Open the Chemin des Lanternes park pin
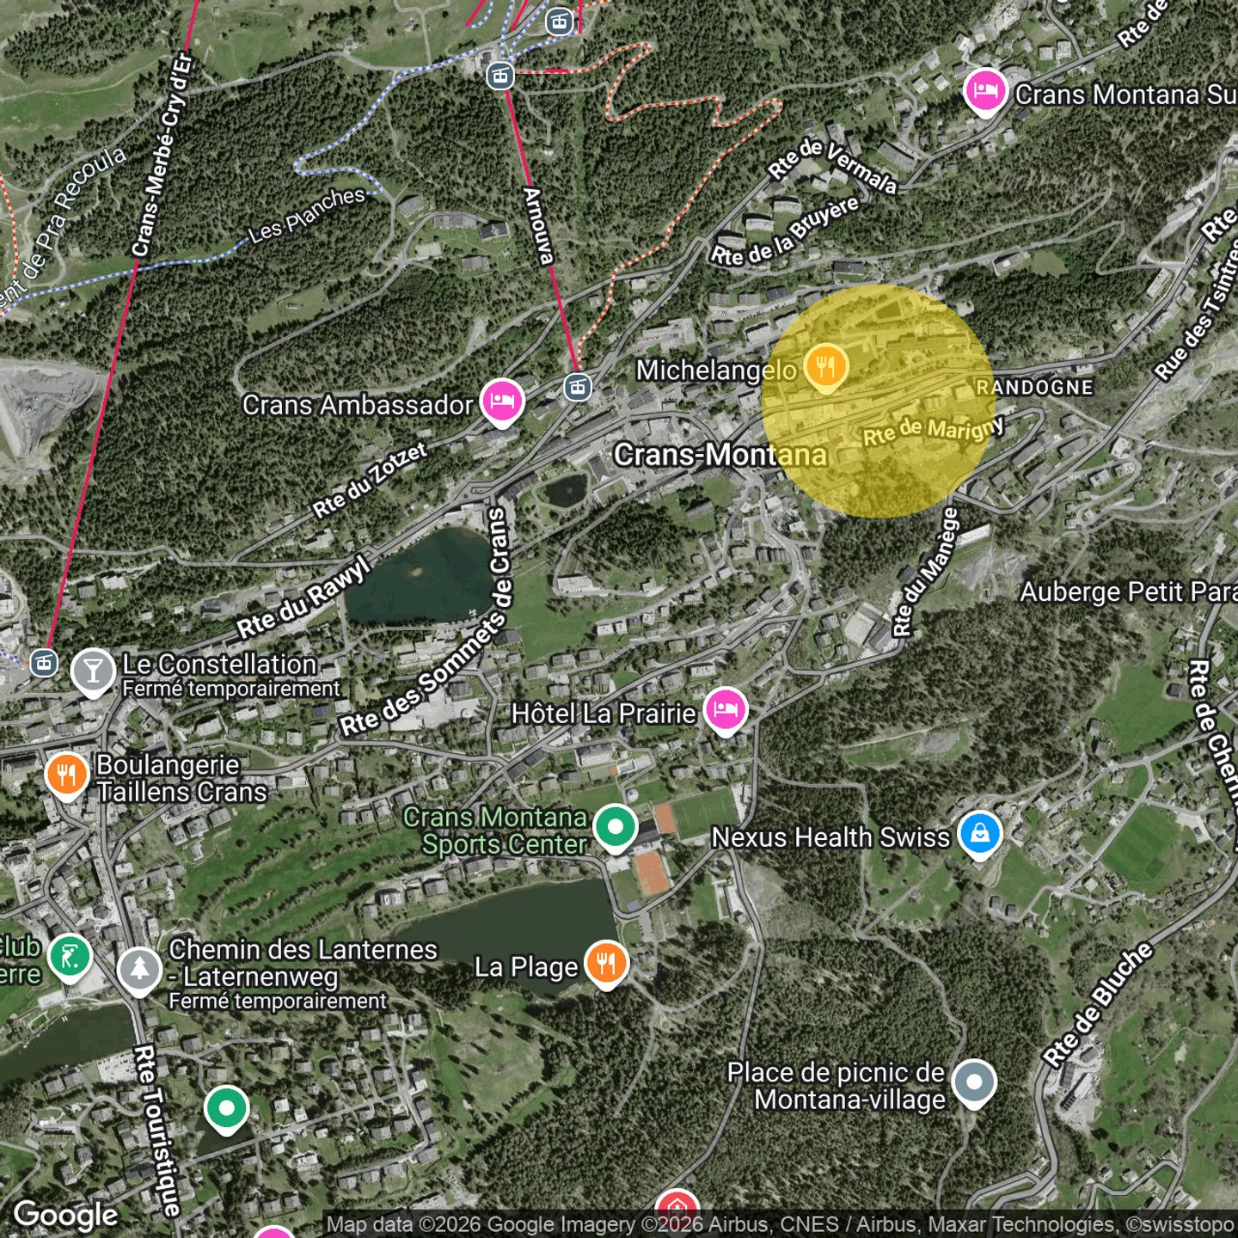Image resolution: width=1238 pixels, height=1238 pixels. (x=139, y=971)
